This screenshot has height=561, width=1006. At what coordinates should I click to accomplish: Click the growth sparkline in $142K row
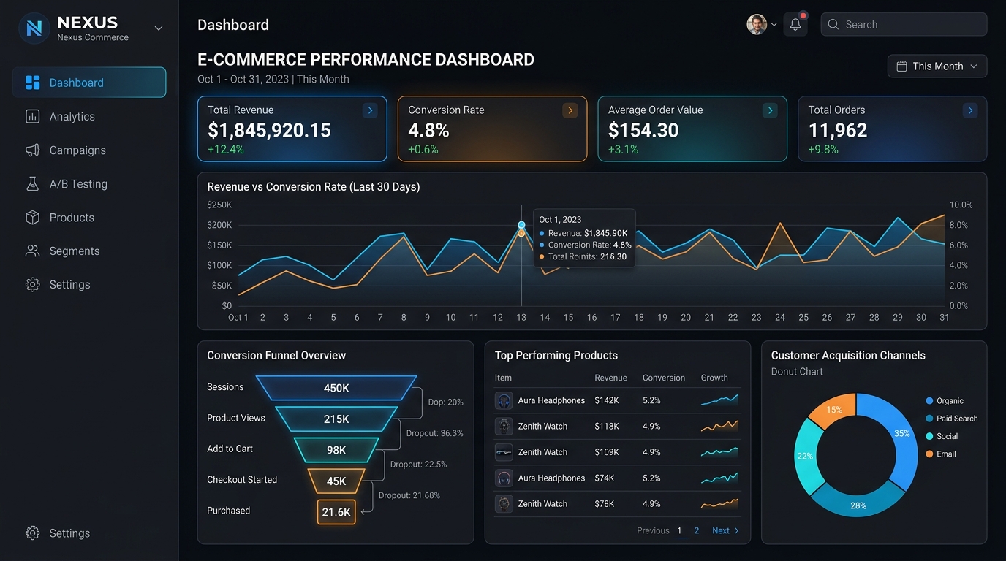[x=719, y=400]
